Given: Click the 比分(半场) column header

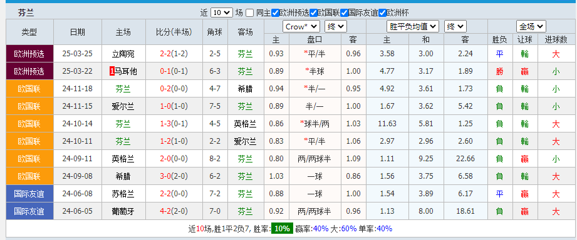Looking at the screenshot, I should click(x=174, y=32).
